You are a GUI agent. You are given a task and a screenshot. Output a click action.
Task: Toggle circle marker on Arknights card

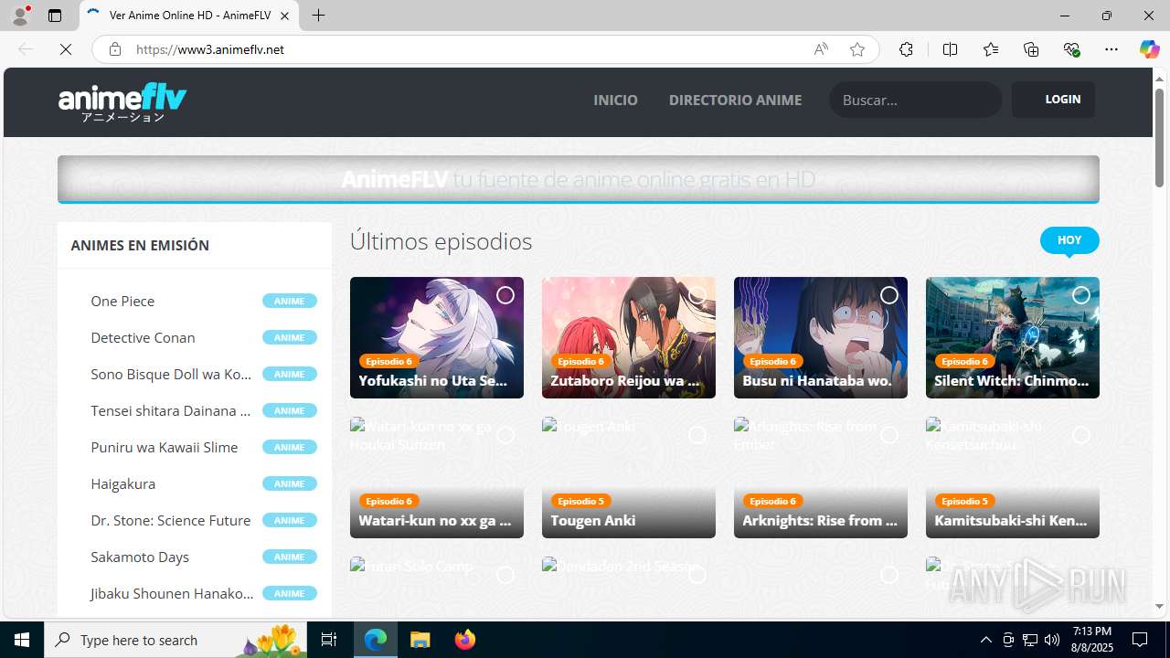point(889,435)
